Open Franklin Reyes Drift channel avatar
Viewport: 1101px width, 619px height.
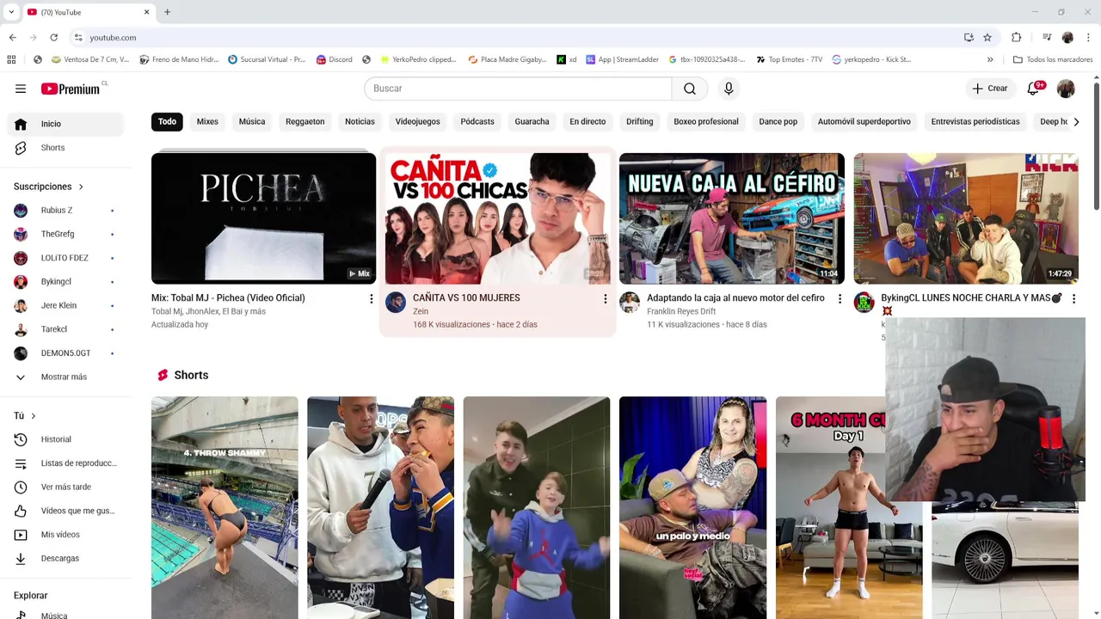point(630,302)
